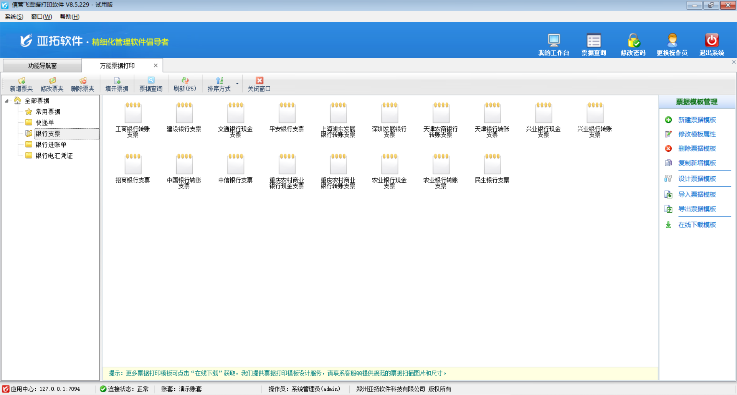Open 我的工作台 in the header
This screenshot has height=395, width=737.
tap(554, 41)
